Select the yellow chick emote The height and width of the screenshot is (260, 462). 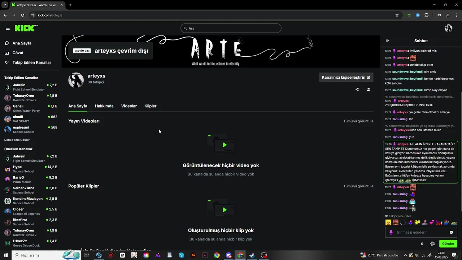[388, 223]
